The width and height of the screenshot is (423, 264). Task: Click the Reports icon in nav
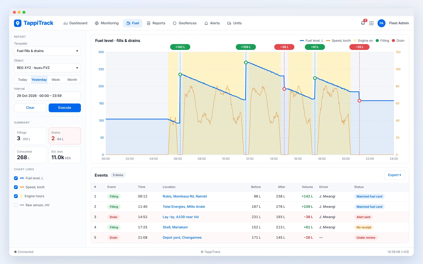149,23
